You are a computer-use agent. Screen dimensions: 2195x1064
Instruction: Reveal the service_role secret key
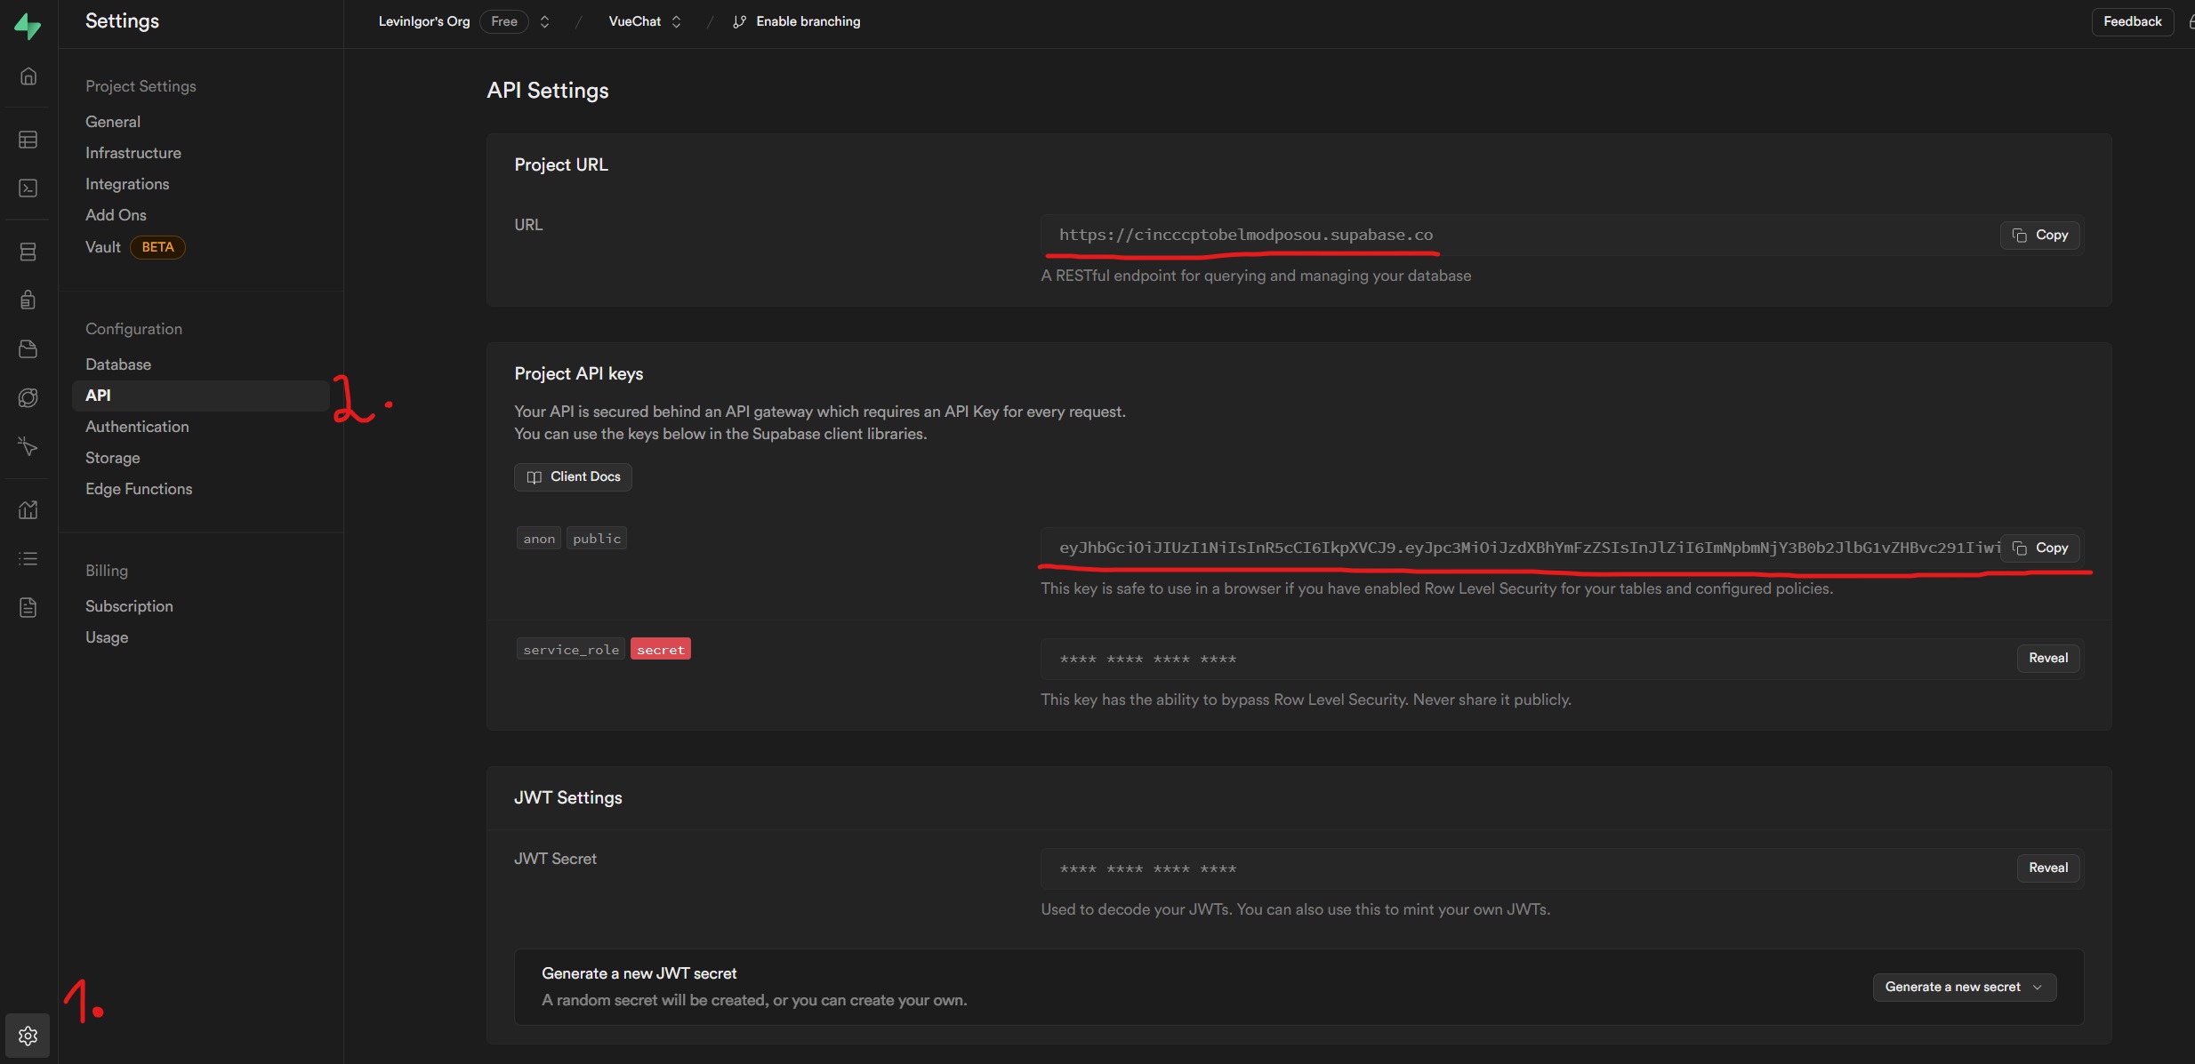pos(2047,658)
